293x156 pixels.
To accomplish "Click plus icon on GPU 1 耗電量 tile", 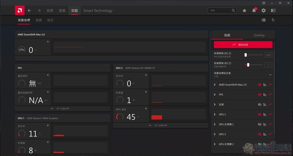I will [x=48, y=142].
